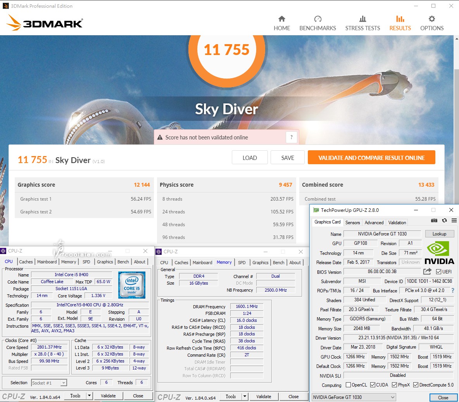
Task: Toggle the UEFI checkbox in GPU-Z
Action: (438, 271)
